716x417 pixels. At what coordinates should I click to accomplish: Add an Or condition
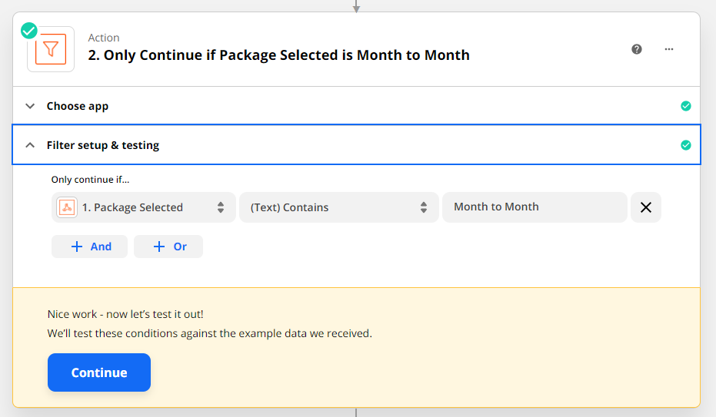(x=168, y=247)
